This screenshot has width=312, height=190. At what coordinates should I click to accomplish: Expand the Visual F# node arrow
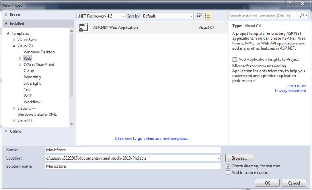(x=14, y=121)
